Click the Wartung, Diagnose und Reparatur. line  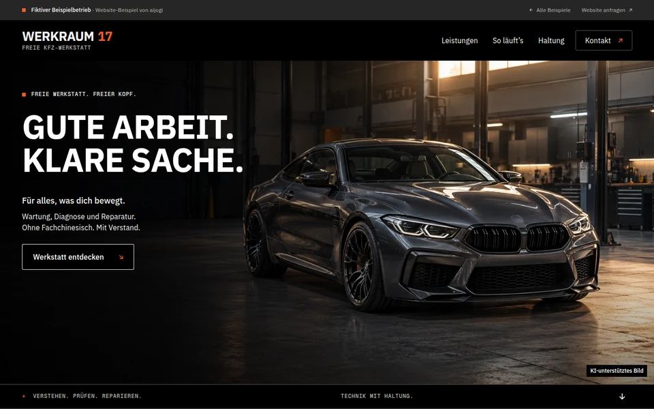tap(79, 217)
